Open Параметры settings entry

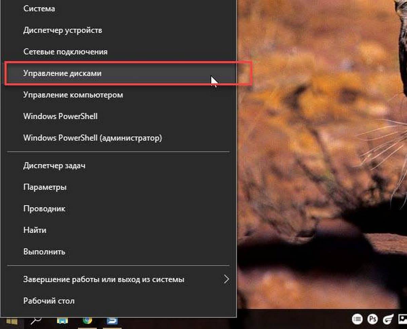click(x=45, y=187)
